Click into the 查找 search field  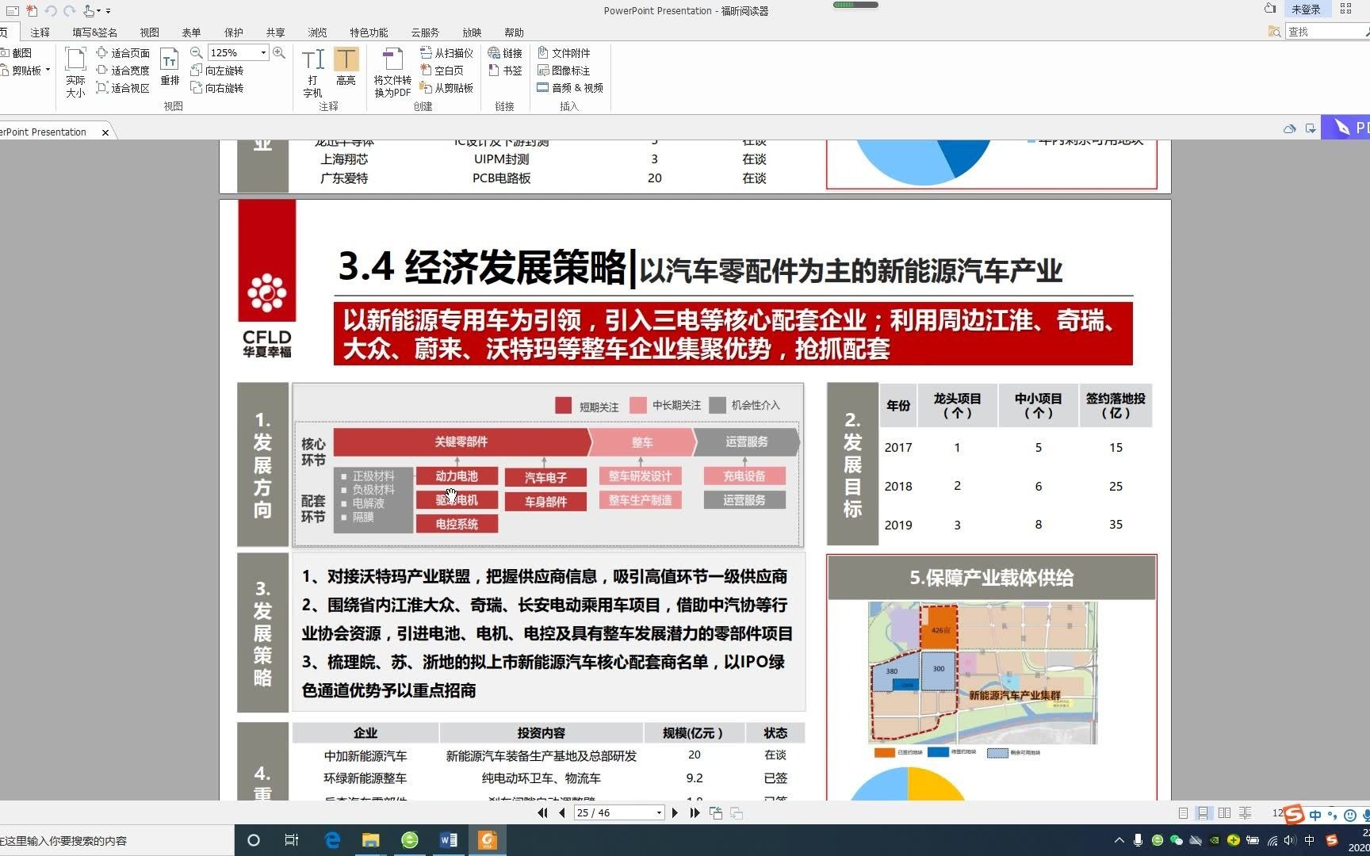1326,32
